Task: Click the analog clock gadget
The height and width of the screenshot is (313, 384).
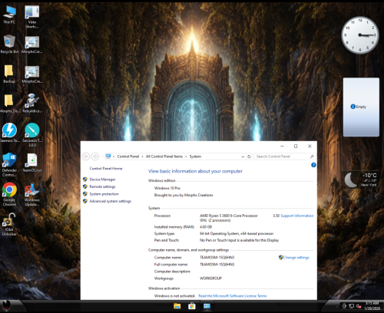Action: [x=360, y=35]
